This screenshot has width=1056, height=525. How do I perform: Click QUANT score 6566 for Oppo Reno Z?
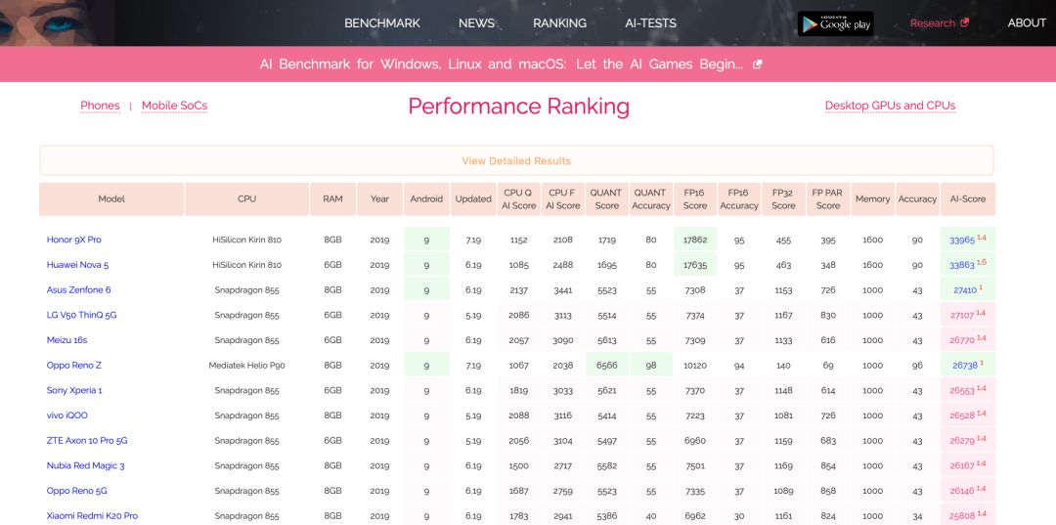coord(607,366)
